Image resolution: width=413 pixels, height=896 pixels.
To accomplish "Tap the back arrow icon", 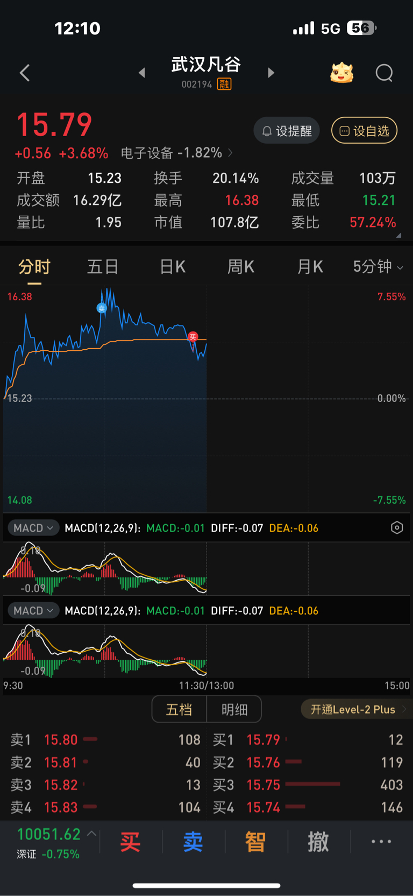I will (x=25, y=73).
